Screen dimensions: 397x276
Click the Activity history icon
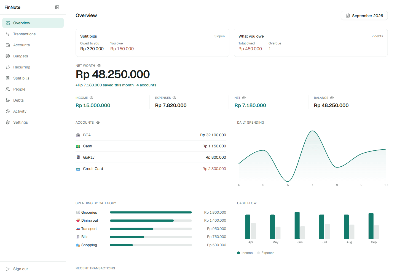click(x=8, y=111)
